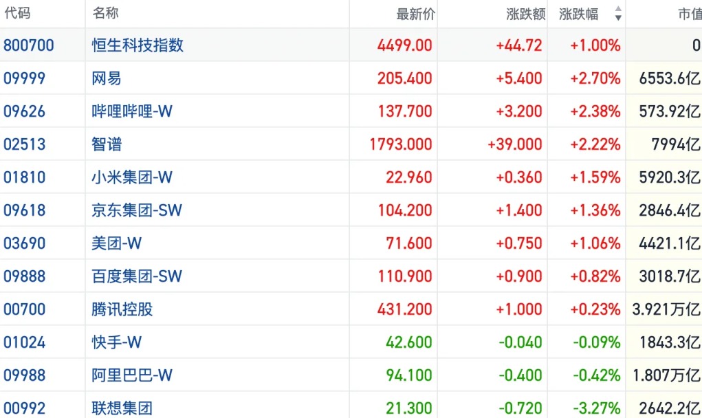Open 小米集团-W stock name
The height and width of the screenshot is (418, 702).
pyautogui.click(x=132, y=177)
